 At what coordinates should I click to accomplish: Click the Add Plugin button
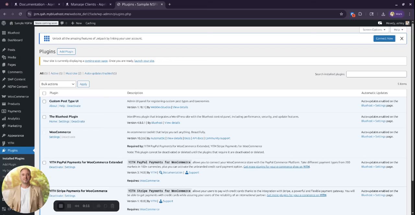coord(66,51)
